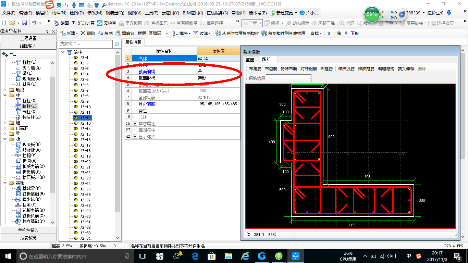Image resolution: width=468 pixels, height=263 pixels.
Task: Expand the 显示样式 property group
Action: pyautogui.click(x=134, y=137)
